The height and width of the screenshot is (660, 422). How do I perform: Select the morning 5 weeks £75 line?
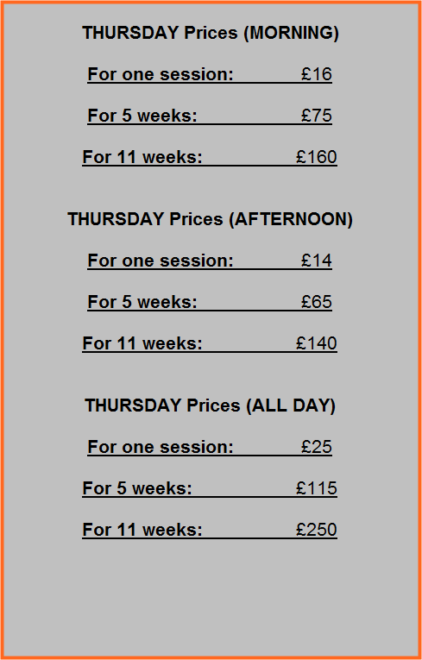(210, 116)
